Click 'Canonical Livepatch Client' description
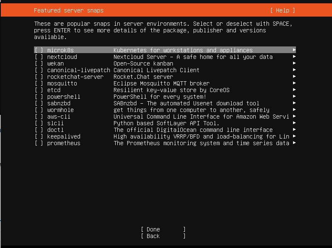 coord(157,70)
